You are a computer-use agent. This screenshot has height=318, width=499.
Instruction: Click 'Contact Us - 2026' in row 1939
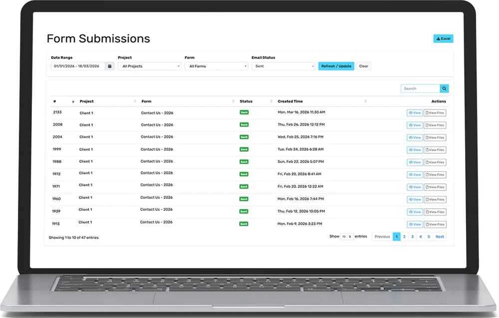pos(156,210)
